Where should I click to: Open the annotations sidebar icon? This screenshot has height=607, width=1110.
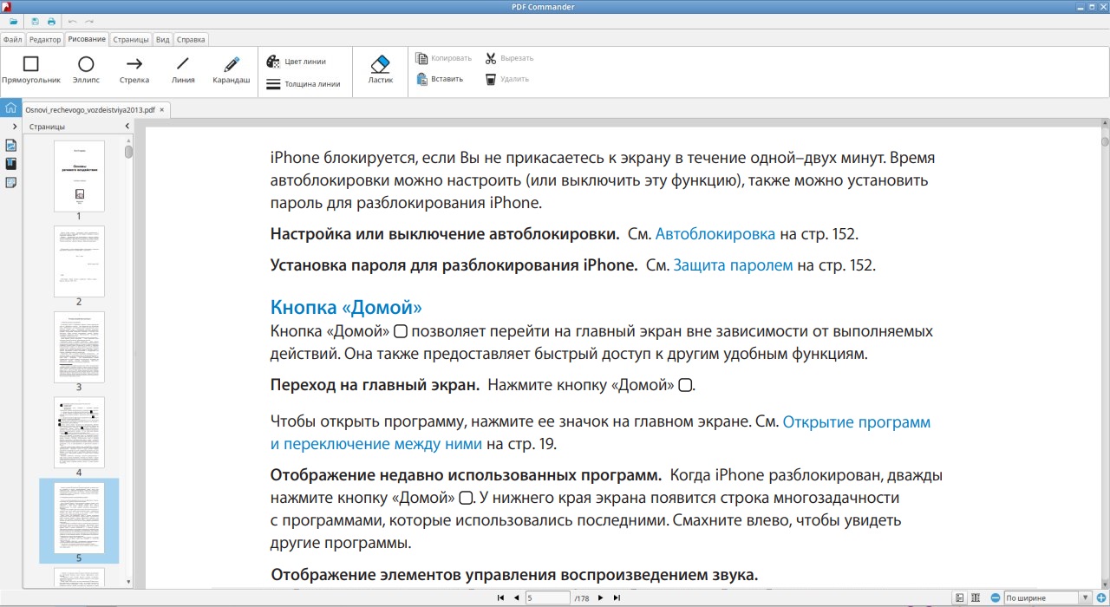pyautogui.click(x=11, y=182)
